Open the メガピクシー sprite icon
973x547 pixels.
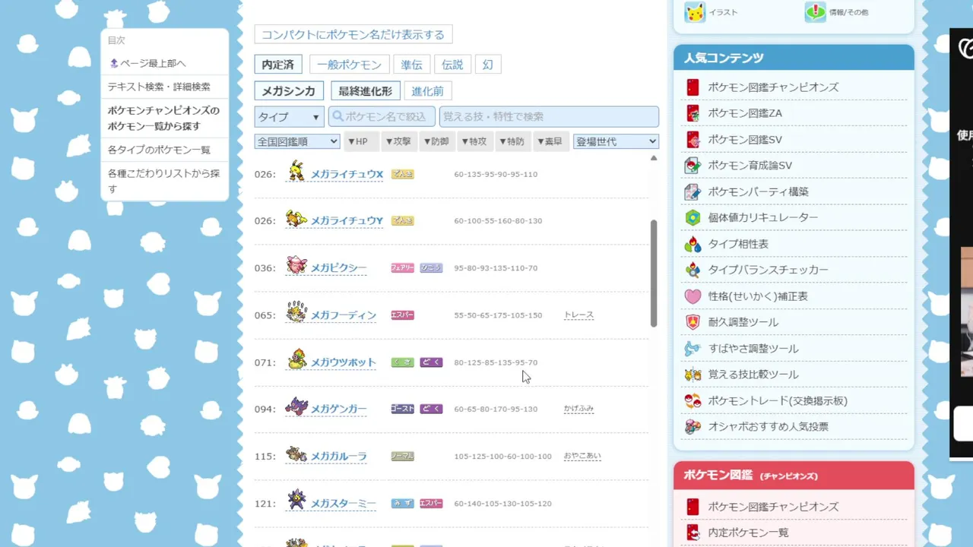pyautogui.click(x=296, y=267)
